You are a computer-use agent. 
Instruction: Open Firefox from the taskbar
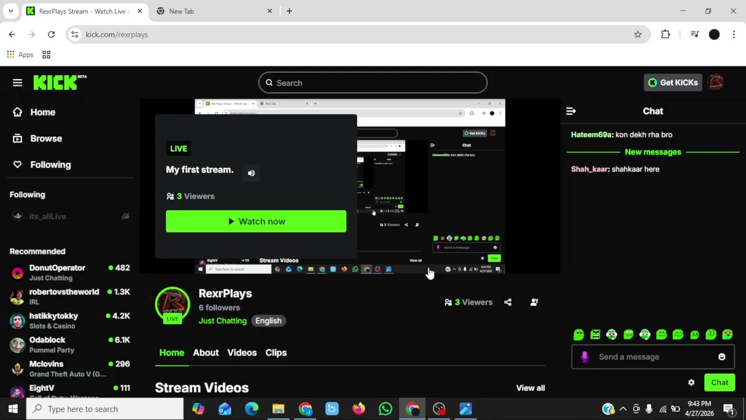pyautogui.click(x=358, y=409)
